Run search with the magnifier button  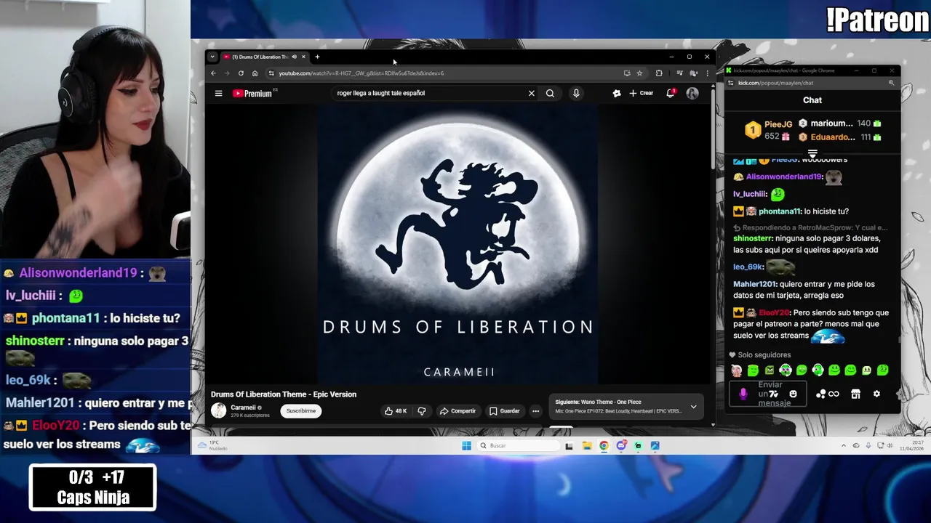pos(550,93)
